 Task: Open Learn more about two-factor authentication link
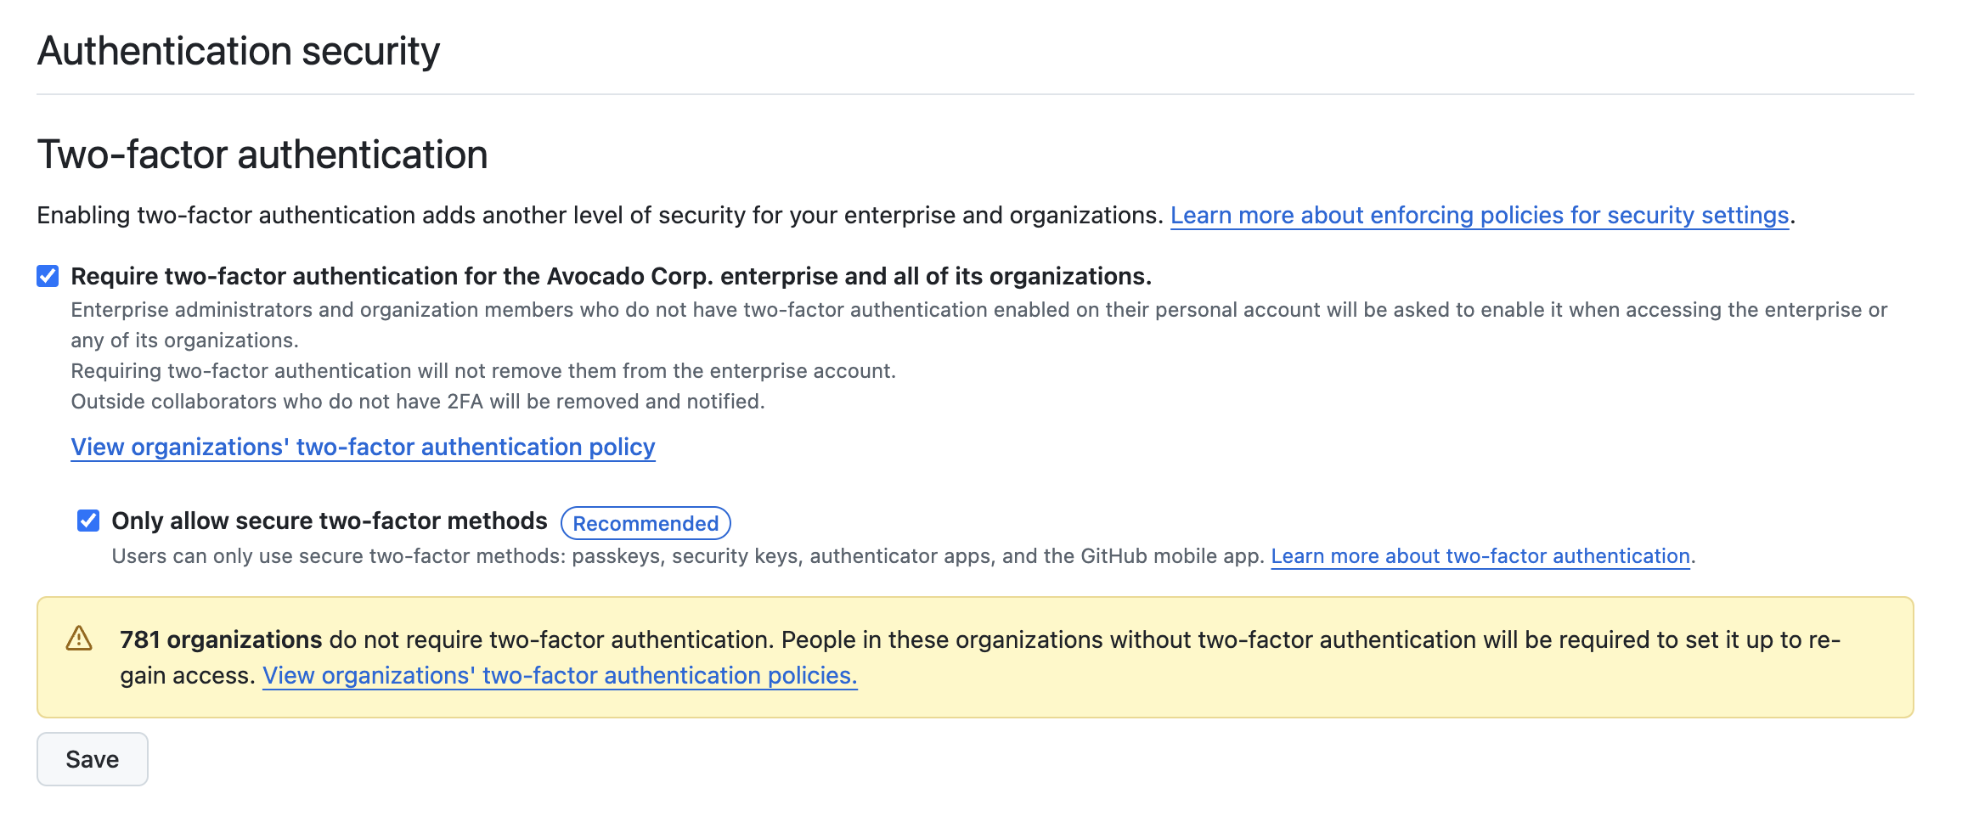point(1480,556)
